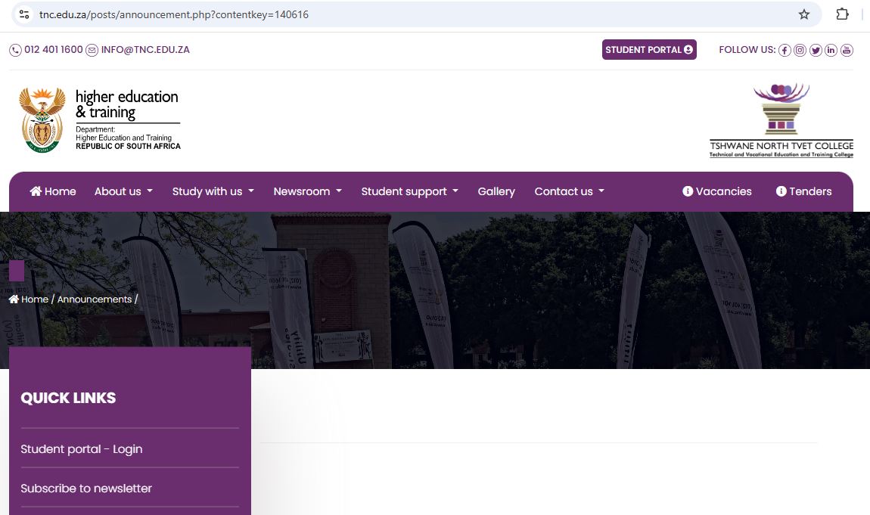Click the Student Portal button

(649, 50)
